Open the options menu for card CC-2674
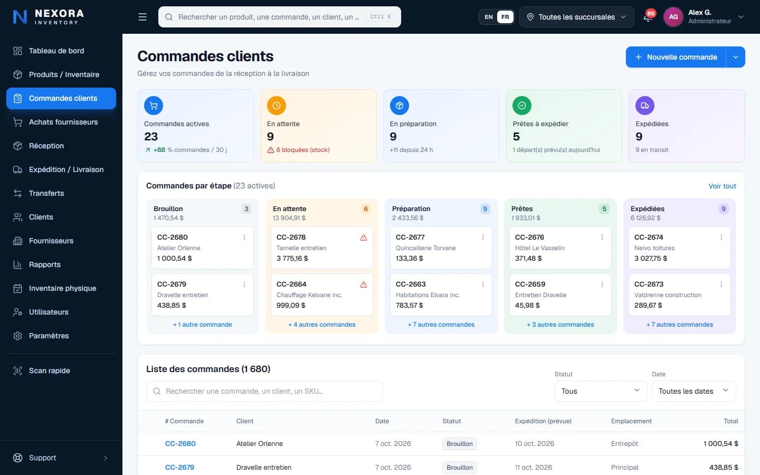The height and width of the screenshot is (475, 760). [721, 237]
